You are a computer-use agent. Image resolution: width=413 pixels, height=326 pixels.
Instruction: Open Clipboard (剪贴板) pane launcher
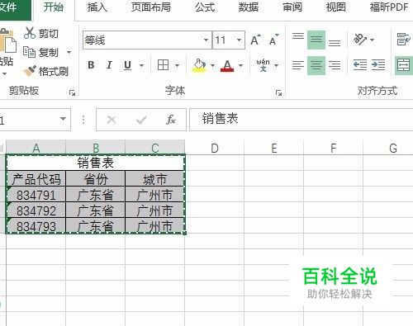(72, 93)
